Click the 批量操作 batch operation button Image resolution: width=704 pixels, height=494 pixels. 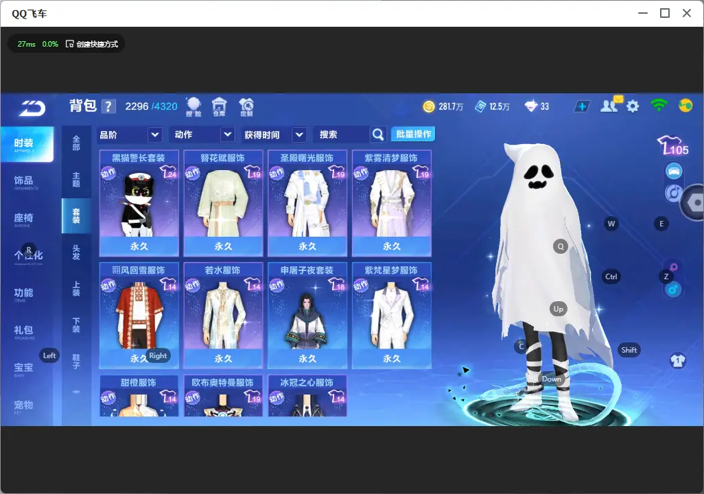coord(413,134)
